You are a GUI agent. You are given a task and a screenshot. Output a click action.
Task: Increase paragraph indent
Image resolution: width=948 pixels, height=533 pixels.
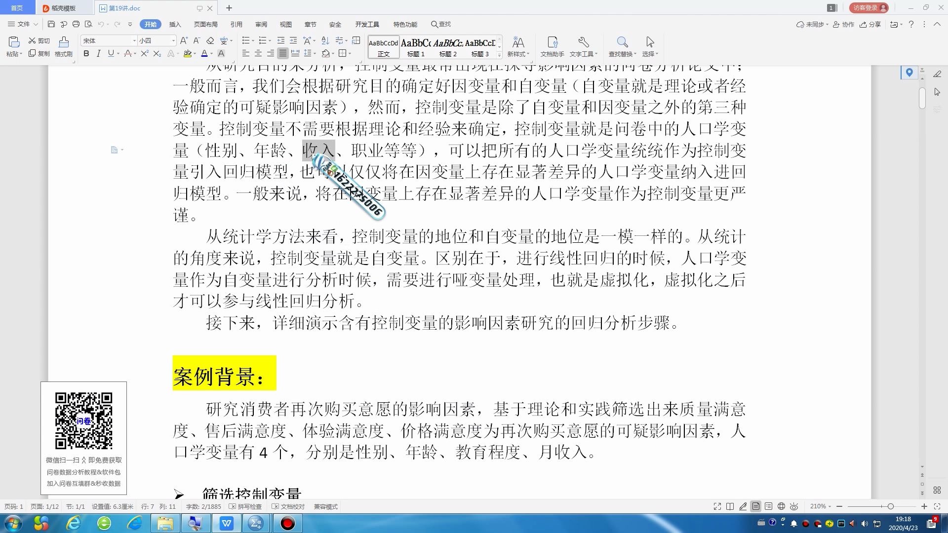pos(293,40)
